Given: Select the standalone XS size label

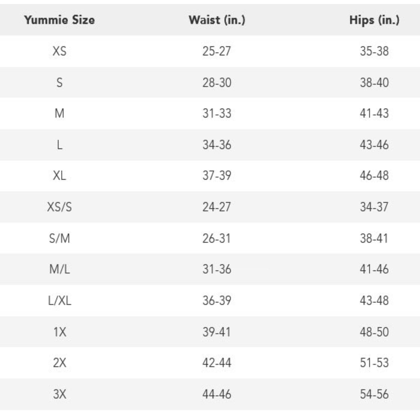Looking at the screenshot, I should tap(60, 51).
